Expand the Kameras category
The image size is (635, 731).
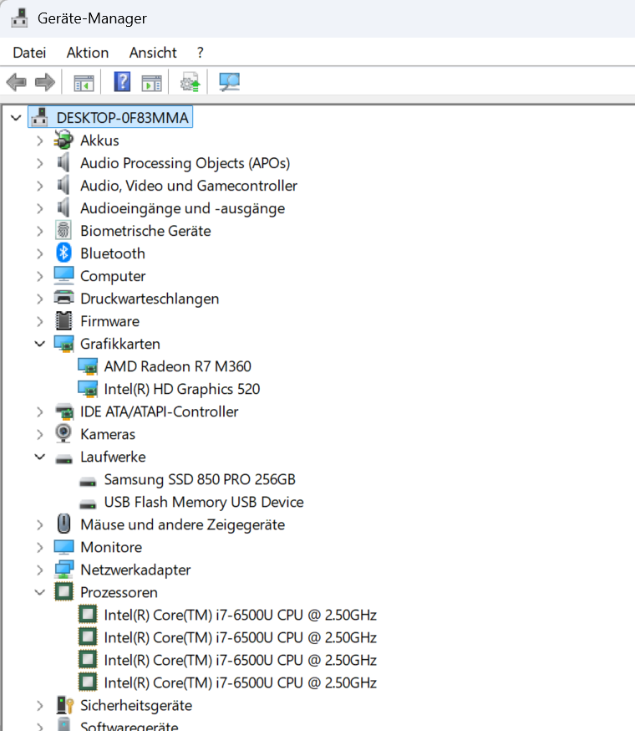pos(40,433)
